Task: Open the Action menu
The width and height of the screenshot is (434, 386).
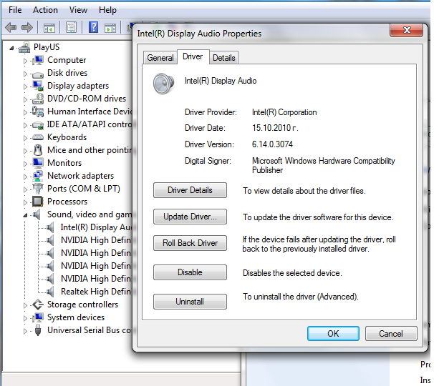Action: [45, 10]
